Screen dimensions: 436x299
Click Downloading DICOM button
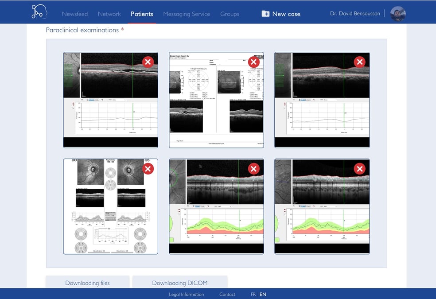(x=180, y=282)
